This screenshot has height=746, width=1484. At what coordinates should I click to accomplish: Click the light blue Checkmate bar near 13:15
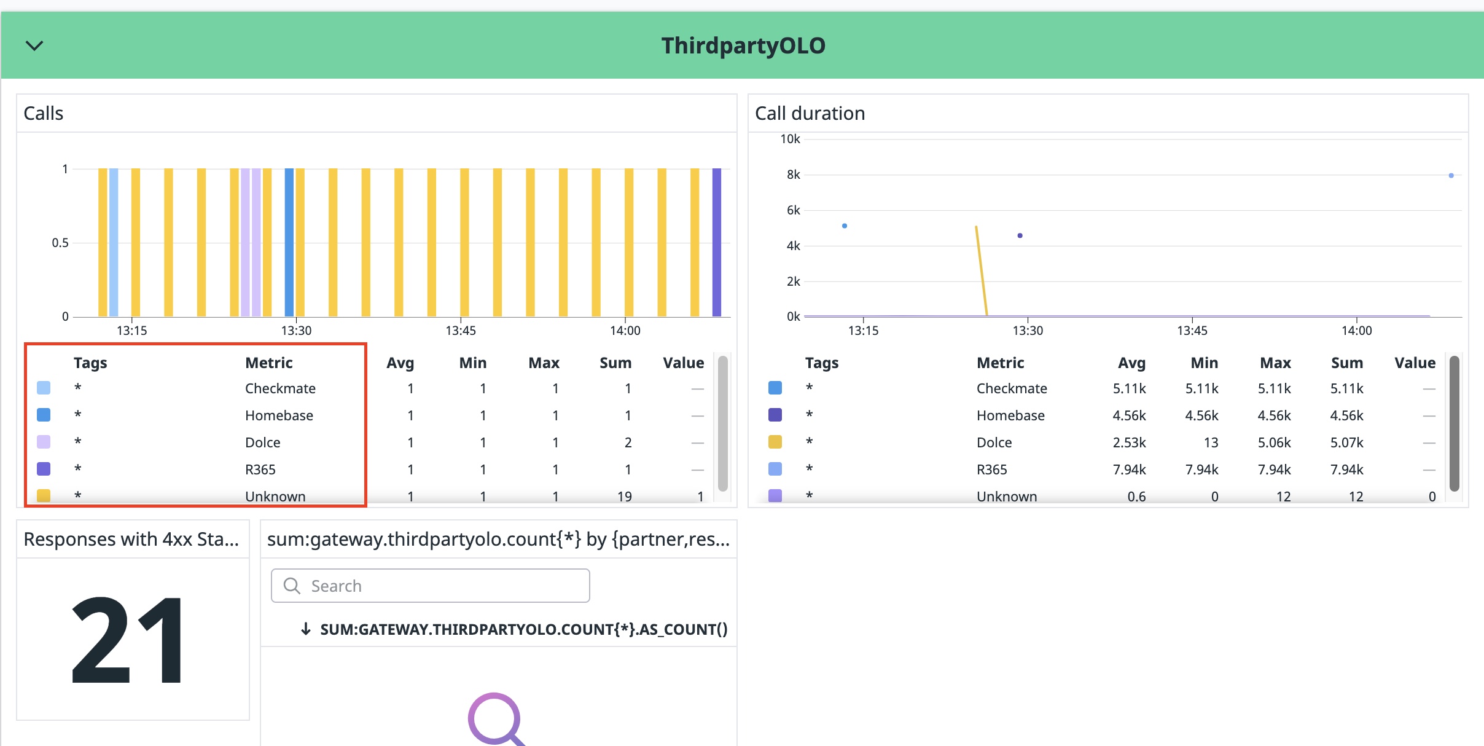pos(114,242)
